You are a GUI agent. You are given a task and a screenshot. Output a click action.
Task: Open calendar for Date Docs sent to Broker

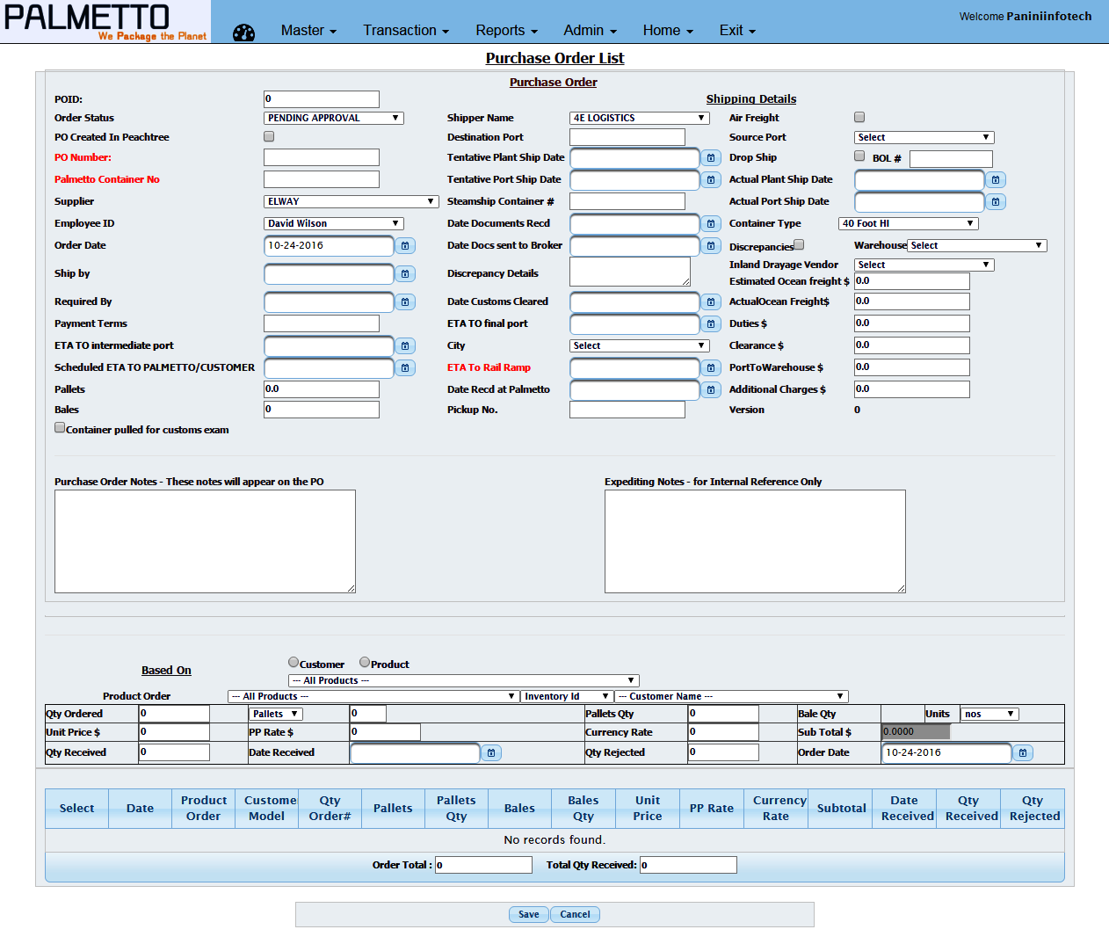tap(711, 246)
